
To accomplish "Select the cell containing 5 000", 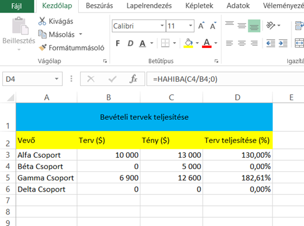I will (x=171, y=166).
